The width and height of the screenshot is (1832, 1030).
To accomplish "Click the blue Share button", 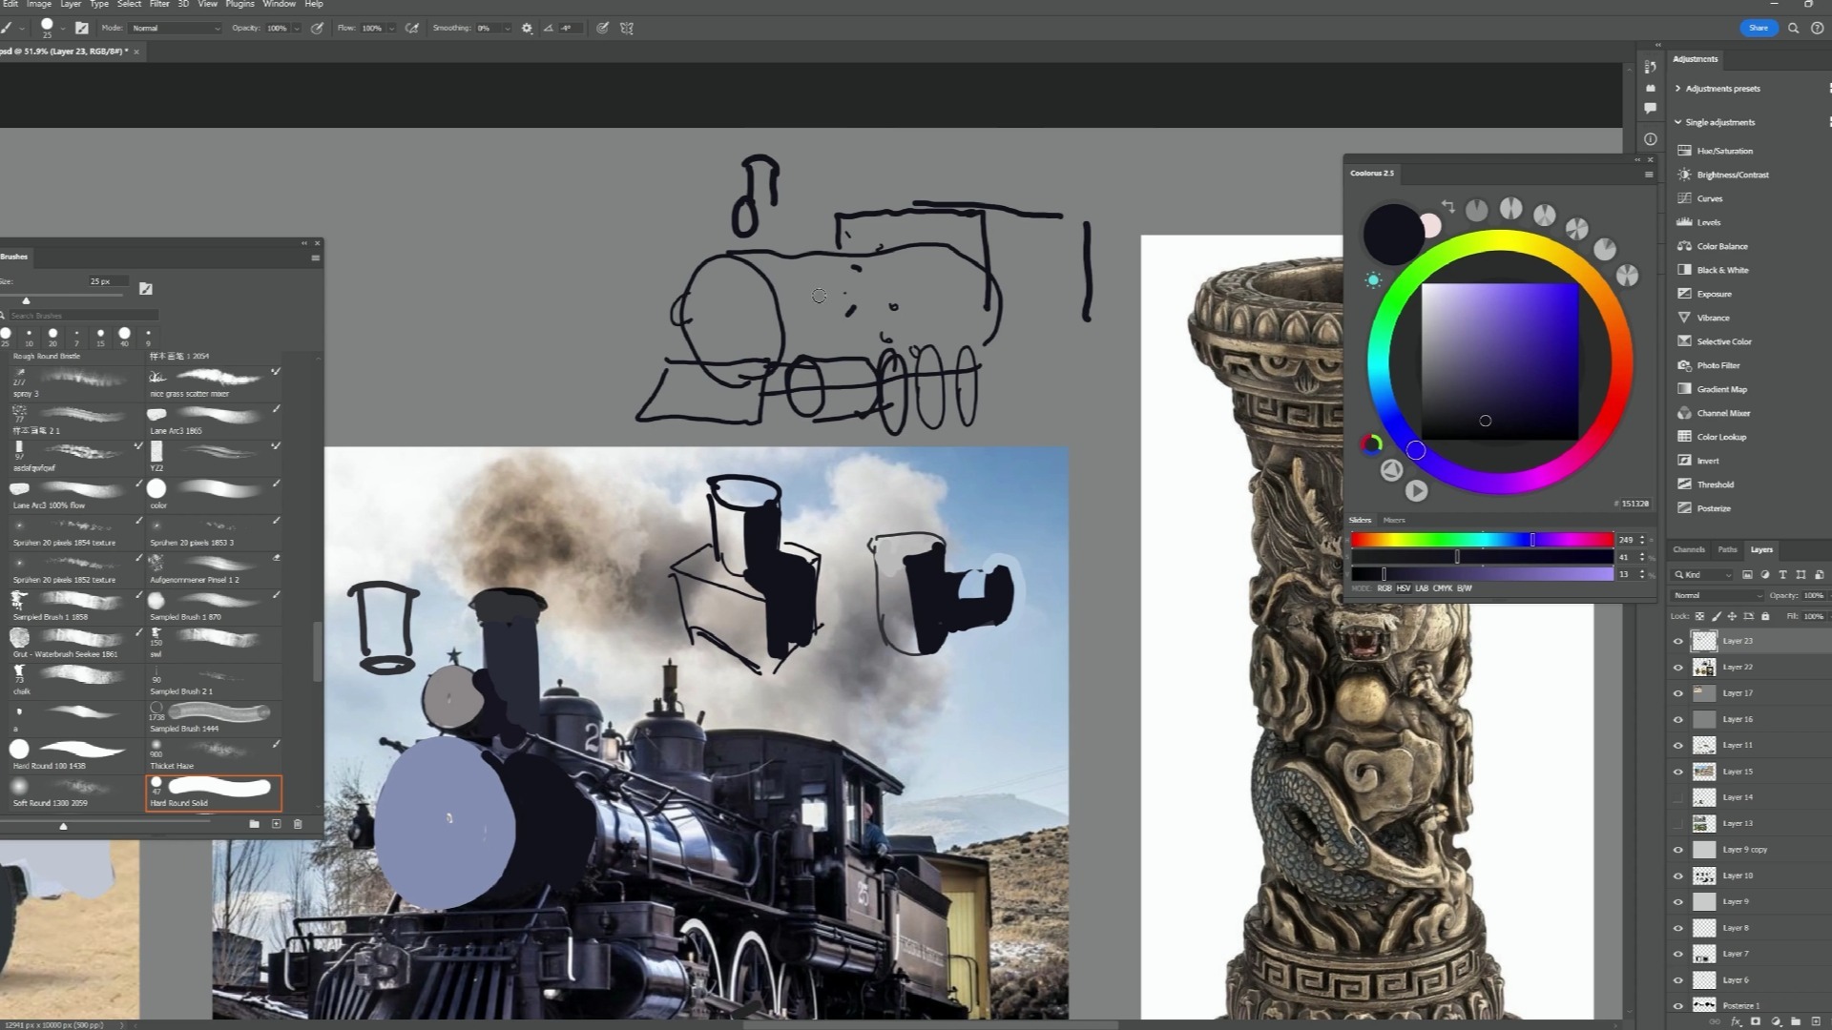I will pos(1758,28).
